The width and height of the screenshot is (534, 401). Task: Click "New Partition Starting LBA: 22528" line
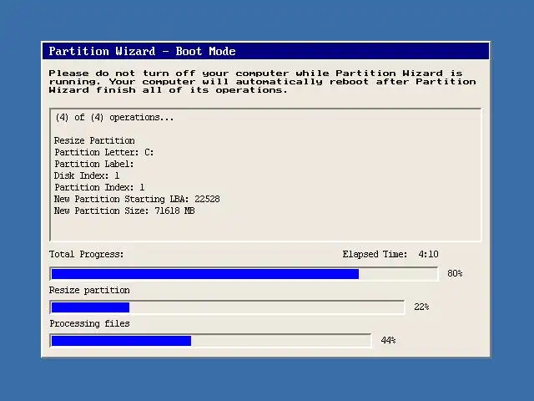[137, 199]
